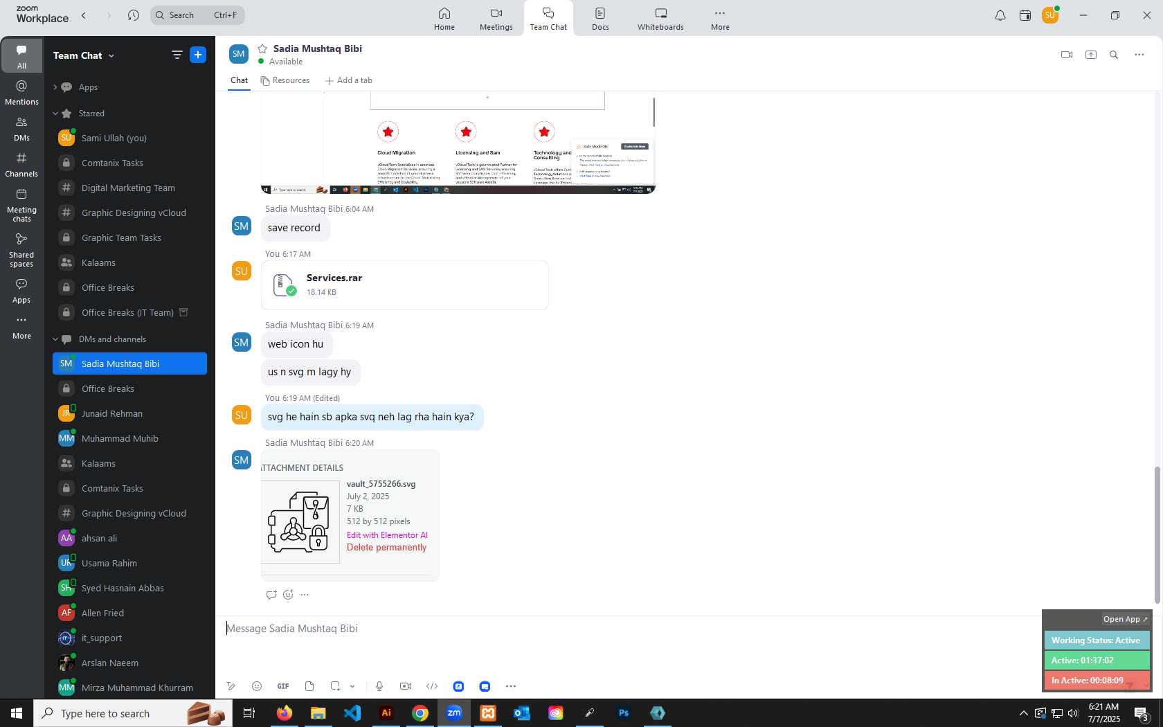
Task: Click the chat filter icon
Action: pos(177,55)
